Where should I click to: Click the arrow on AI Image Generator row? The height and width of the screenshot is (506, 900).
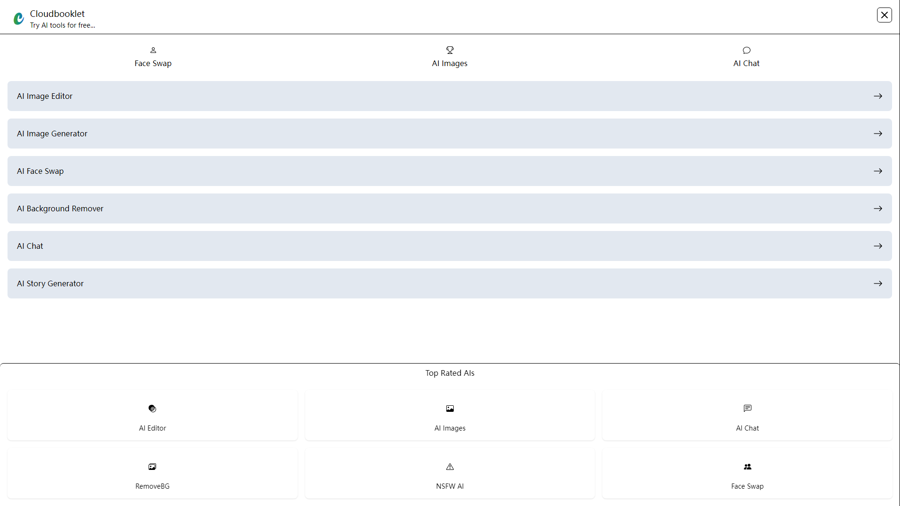[x=878, y=134]
